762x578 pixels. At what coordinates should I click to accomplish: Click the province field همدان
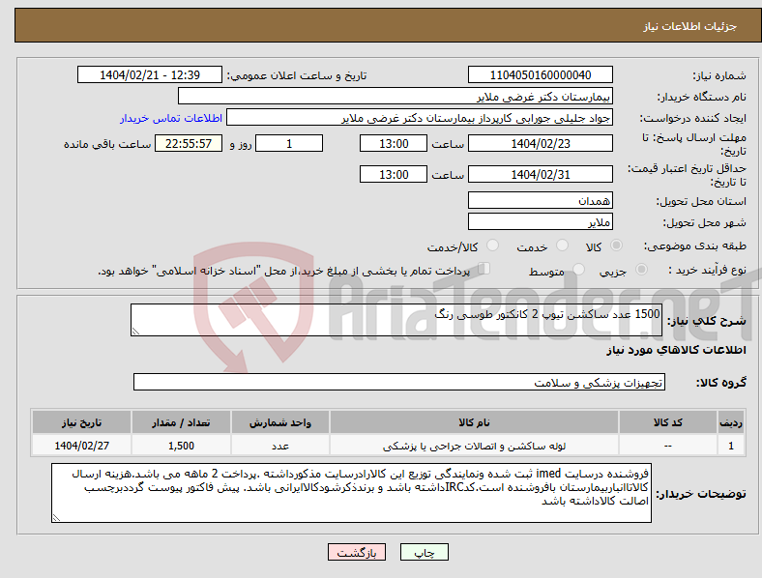point(540,200)
